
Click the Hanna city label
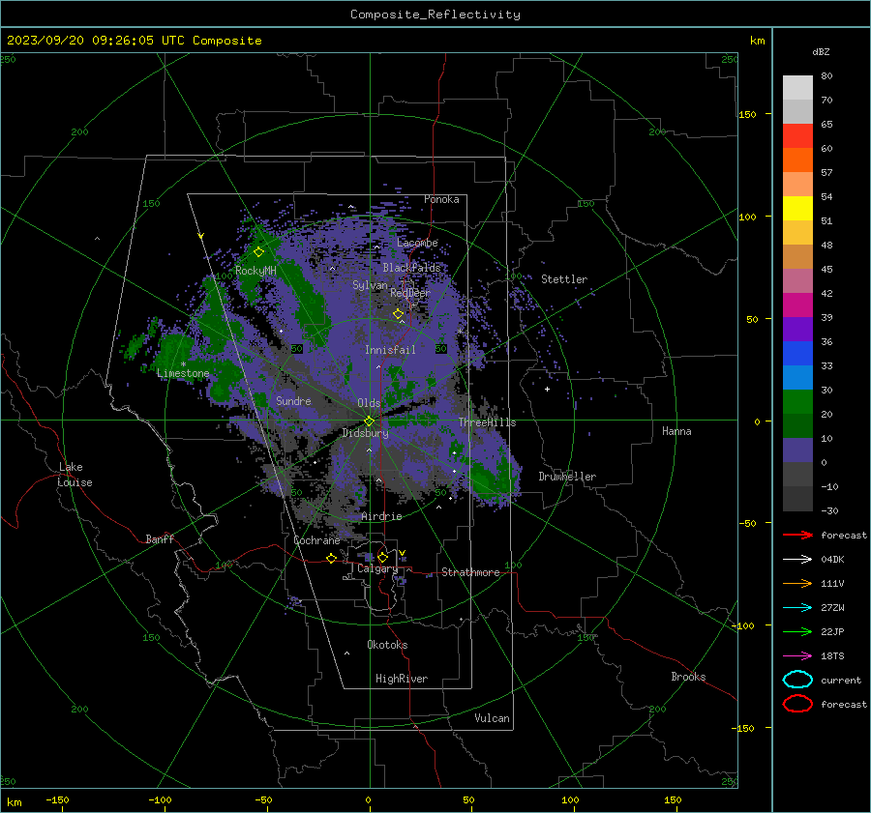[676, 431]
